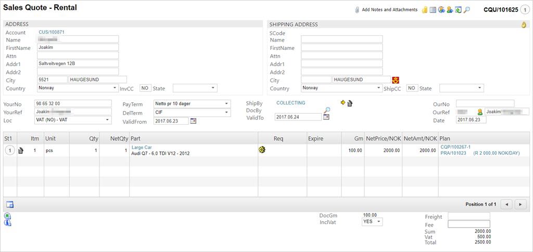Click the user icon beside OurRef field
The width and height of the screenshot is (533, 252).
[480, 112]
